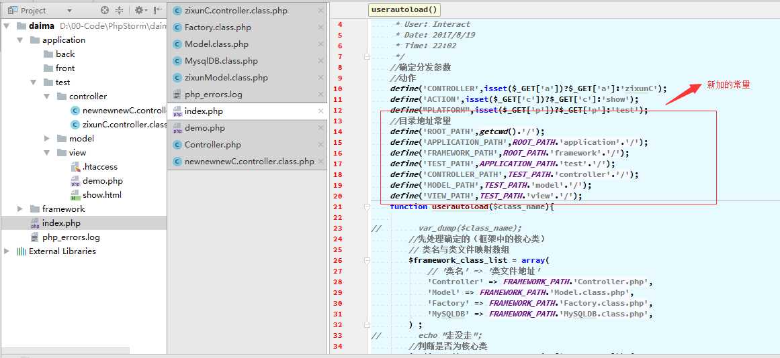Image resolution: width=780 pixels, height=358 pixels.
Task: Click the hide Project panel icon
Action: tap(158, 10)
